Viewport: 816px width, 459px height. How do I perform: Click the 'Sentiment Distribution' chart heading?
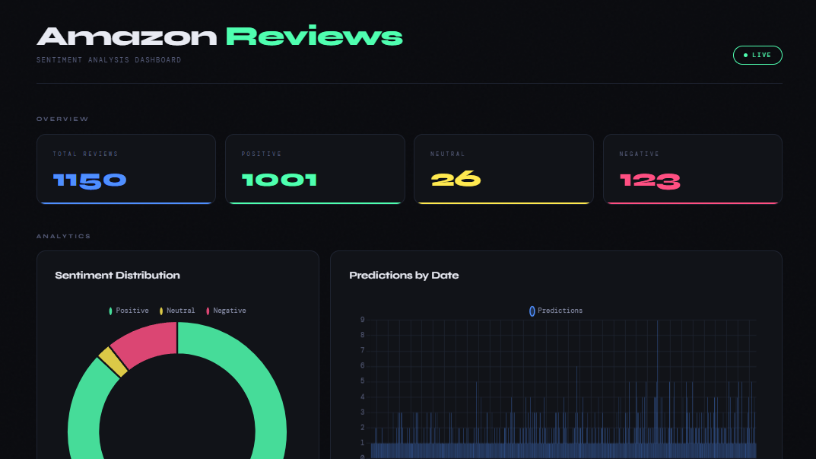coord(118,275)
